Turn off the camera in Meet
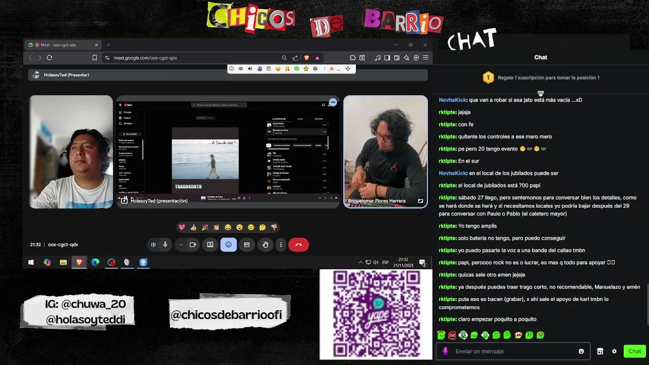 193,245
